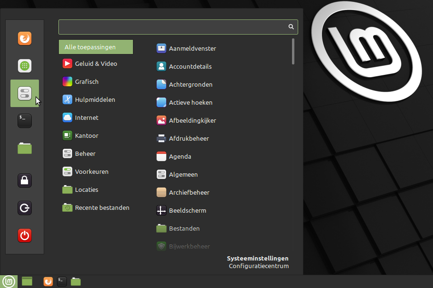Click the lock screen icon

(25, 180)
